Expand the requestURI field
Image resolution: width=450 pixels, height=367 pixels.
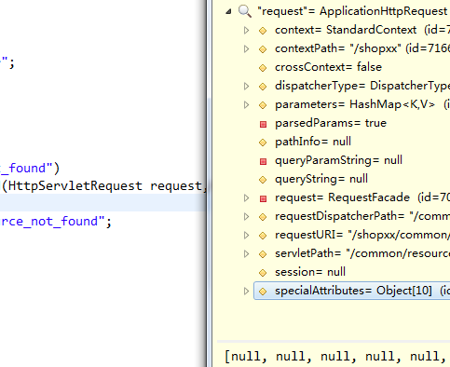click(x=246, y=235)
